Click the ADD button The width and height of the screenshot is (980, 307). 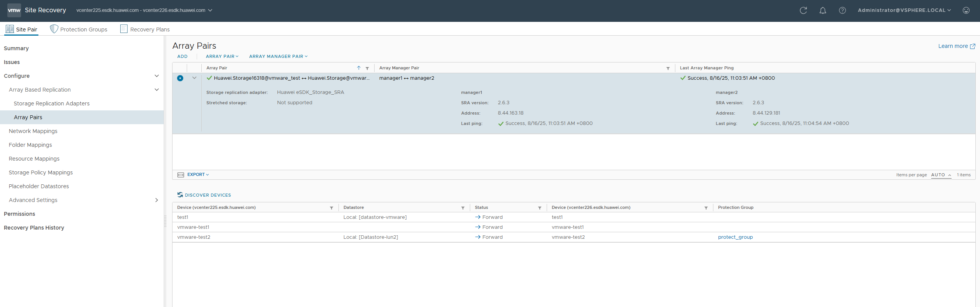coord(182,56)
